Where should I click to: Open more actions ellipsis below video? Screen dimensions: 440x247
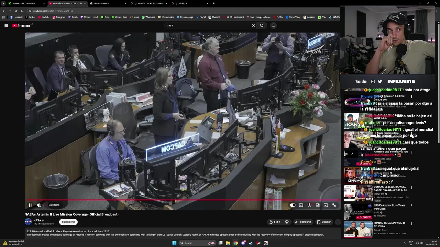click(x=338, y=222)
